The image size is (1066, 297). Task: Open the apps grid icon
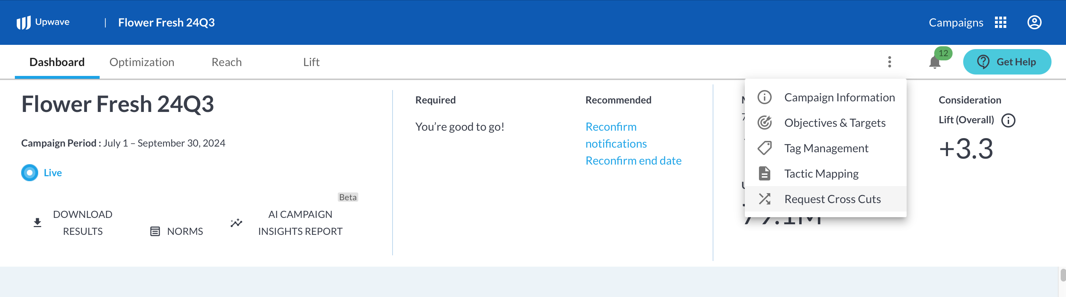(1000, 22)
